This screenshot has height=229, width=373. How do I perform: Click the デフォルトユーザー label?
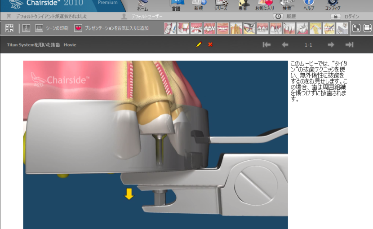tap(147, 17)
